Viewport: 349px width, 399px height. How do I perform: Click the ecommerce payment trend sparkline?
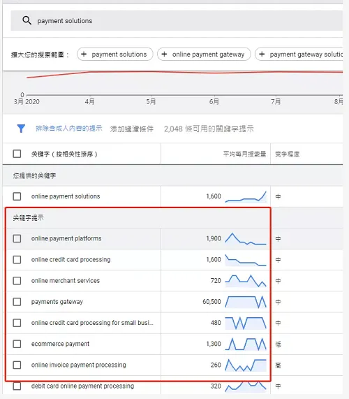pos(246,344)
